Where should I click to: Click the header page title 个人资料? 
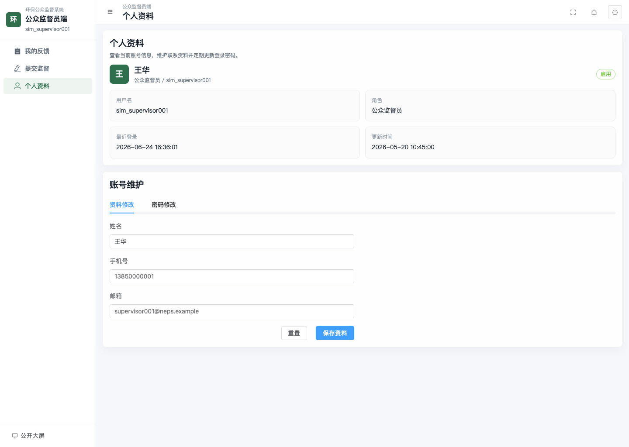[x=138, y=16]
